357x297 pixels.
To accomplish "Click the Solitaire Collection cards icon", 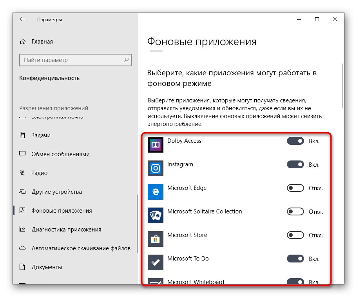I will tap(156, 215).
